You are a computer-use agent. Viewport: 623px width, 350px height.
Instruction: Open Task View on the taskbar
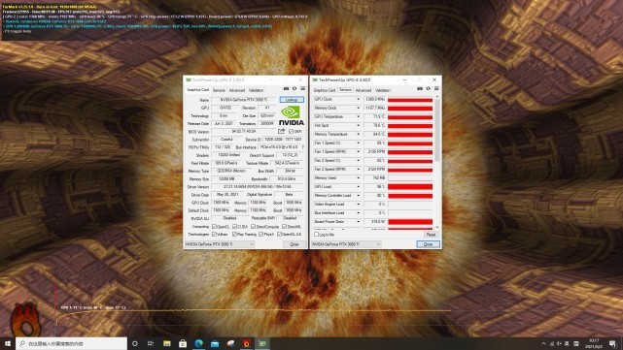[151, 343]
